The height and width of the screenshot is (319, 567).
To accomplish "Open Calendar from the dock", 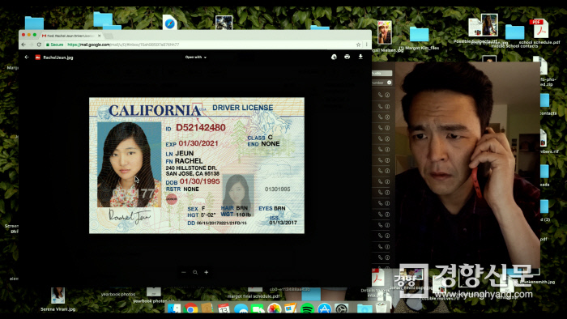I will click(x=224, y=309).
